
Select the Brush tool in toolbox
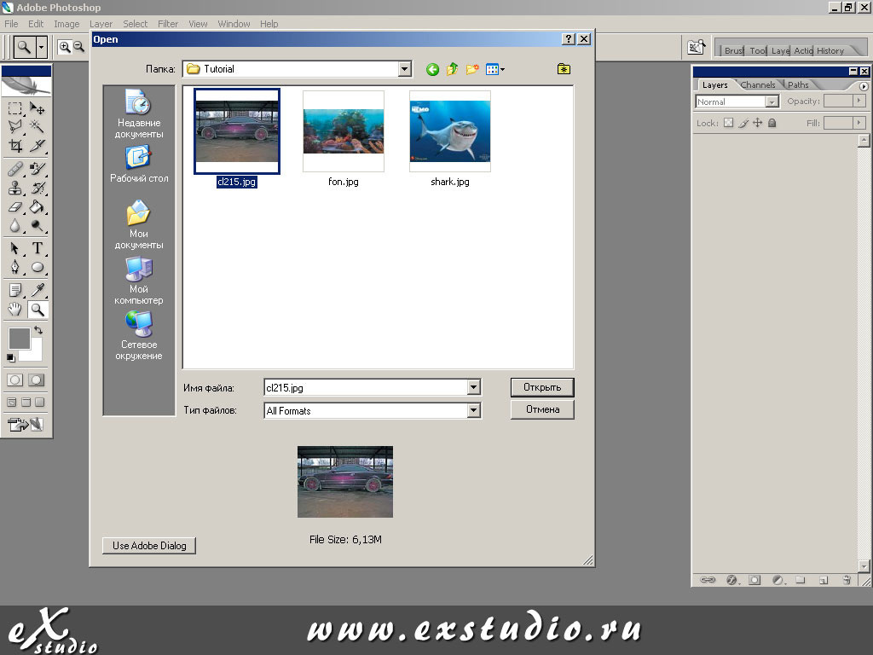pyautogui.click(x=38, y=169)
